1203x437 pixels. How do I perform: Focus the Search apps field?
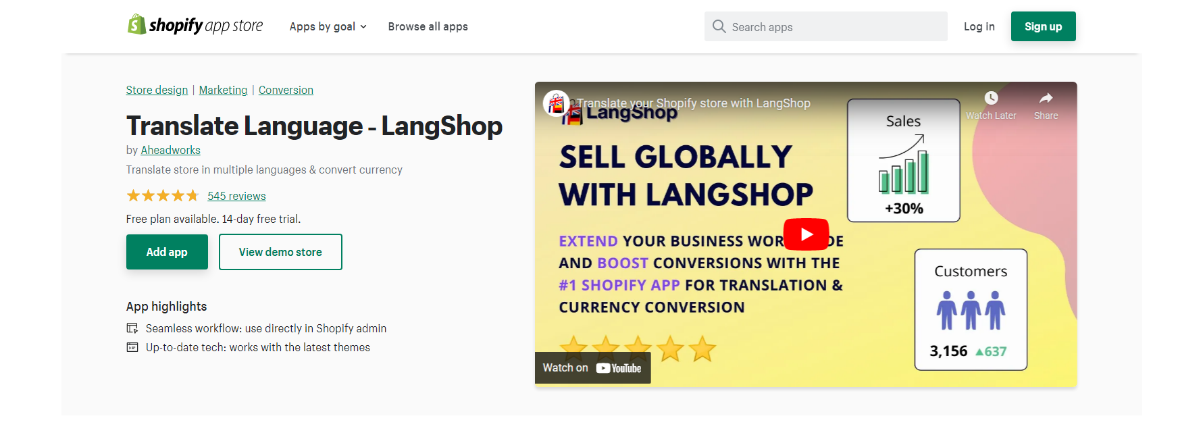tap(825, 26)
